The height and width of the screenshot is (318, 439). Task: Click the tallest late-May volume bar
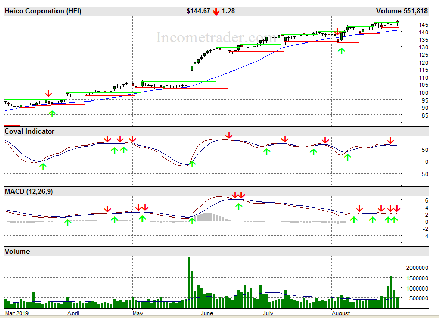pyautogui.click(x=189, y=282)
